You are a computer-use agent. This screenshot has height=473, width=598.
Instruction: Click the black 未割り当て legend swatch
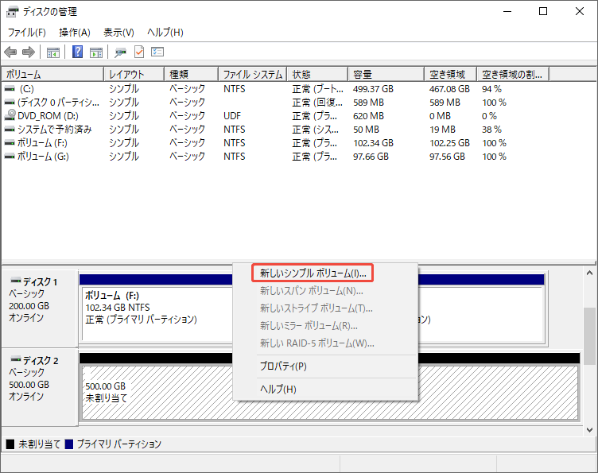pyautogui.click(x=10, y=444)
